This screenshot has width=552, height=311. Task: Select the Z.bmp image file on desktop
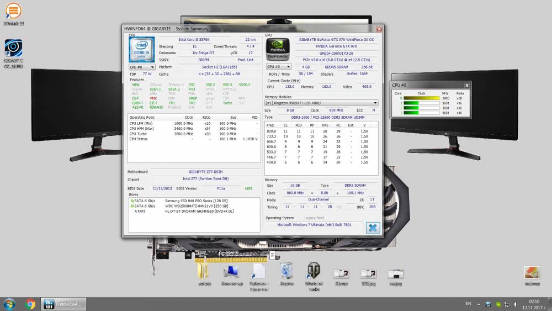(x=341, y=277)
